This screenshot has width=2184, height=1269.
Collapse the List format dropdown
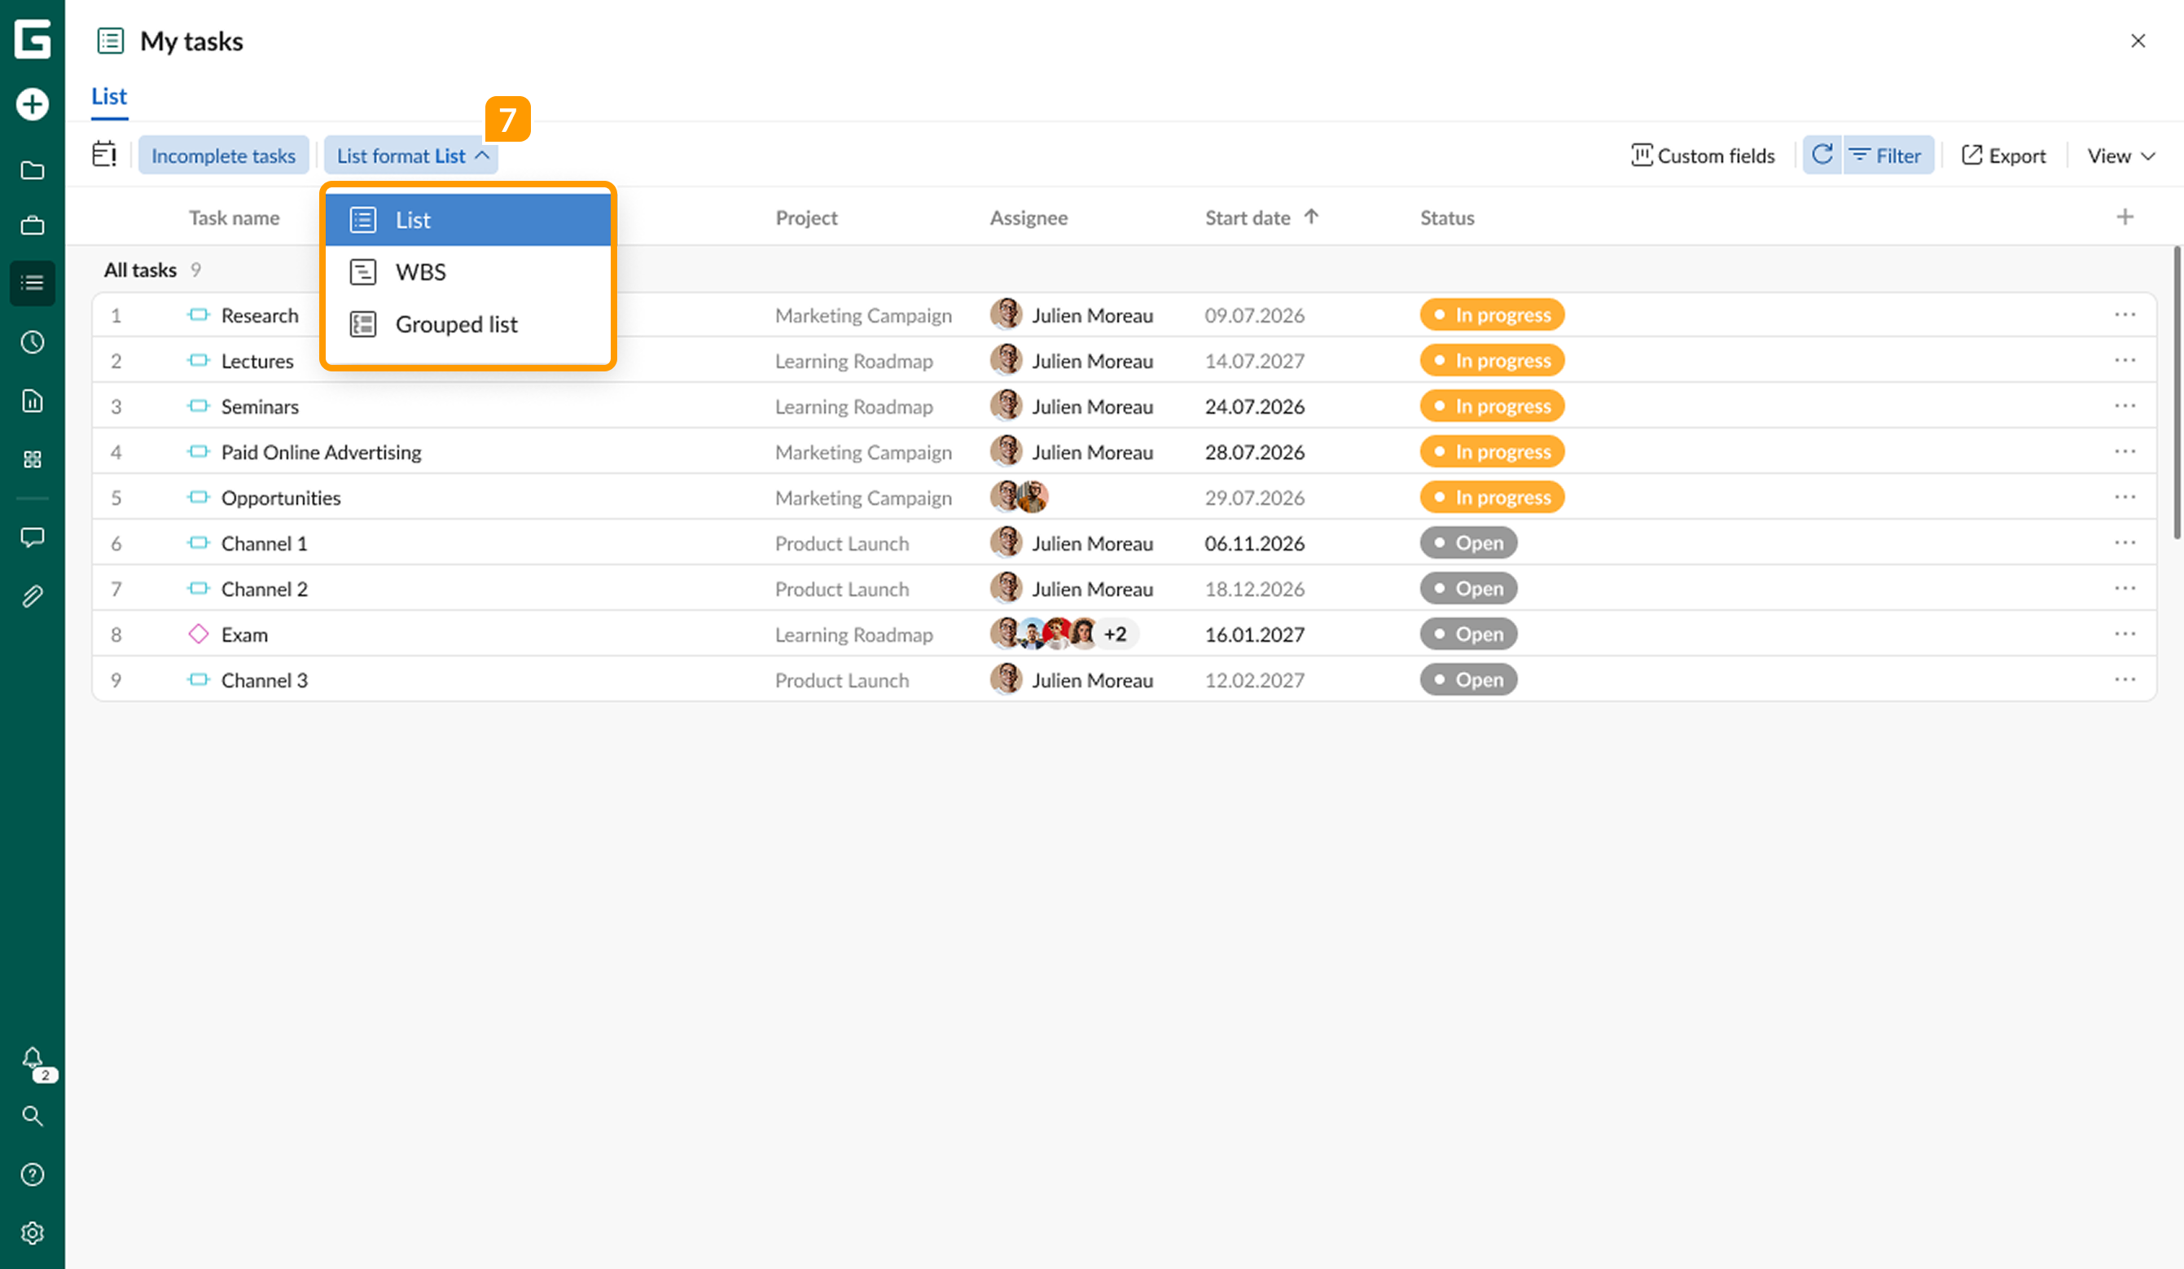coord(410,155)
